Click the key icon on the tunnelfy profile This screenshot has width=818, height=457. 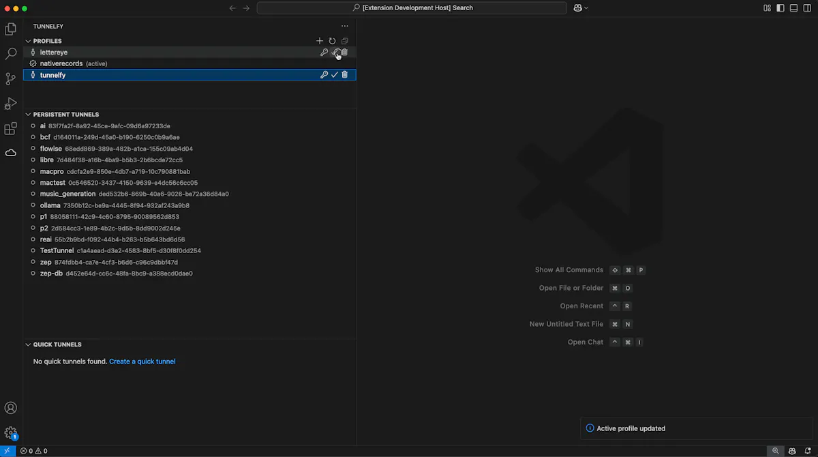(324, 75)
